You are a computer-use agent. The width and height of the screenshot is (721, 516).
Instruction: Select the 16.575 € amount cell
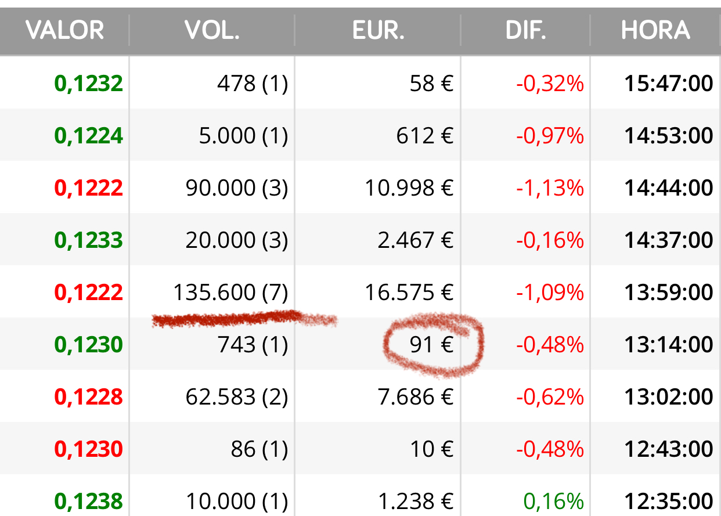[409, 293]
